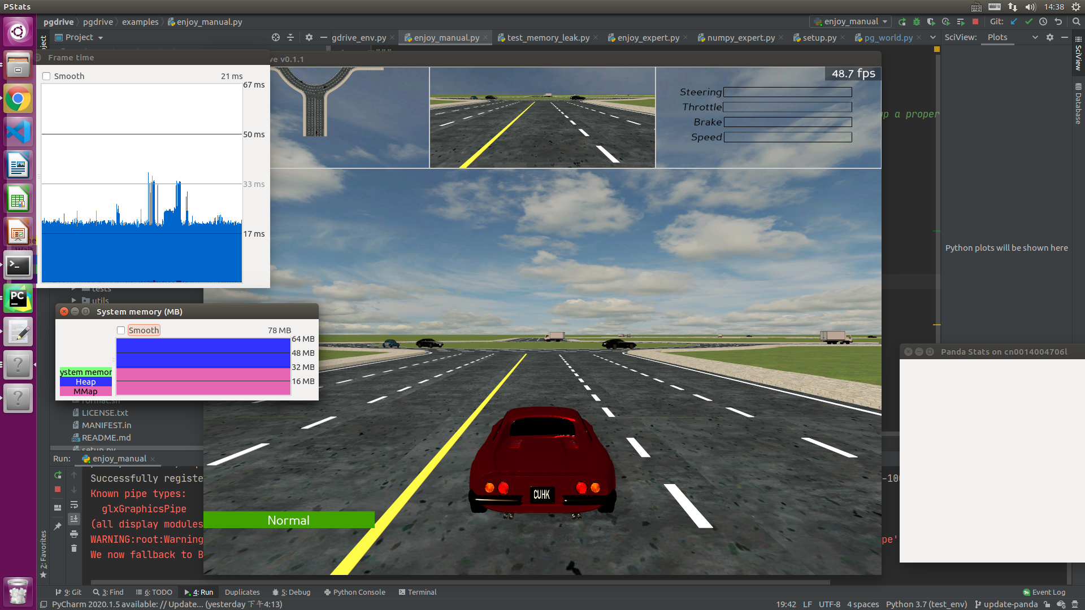The image size is (1085, 610).
Task: Start debugging with the bug icon
Action: pyautogui.click(x=916, y=21)
